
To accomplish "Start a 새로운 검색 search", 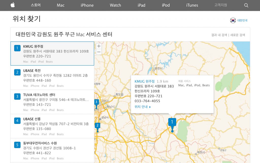I will pyautogui.click(x=238, y=35).
